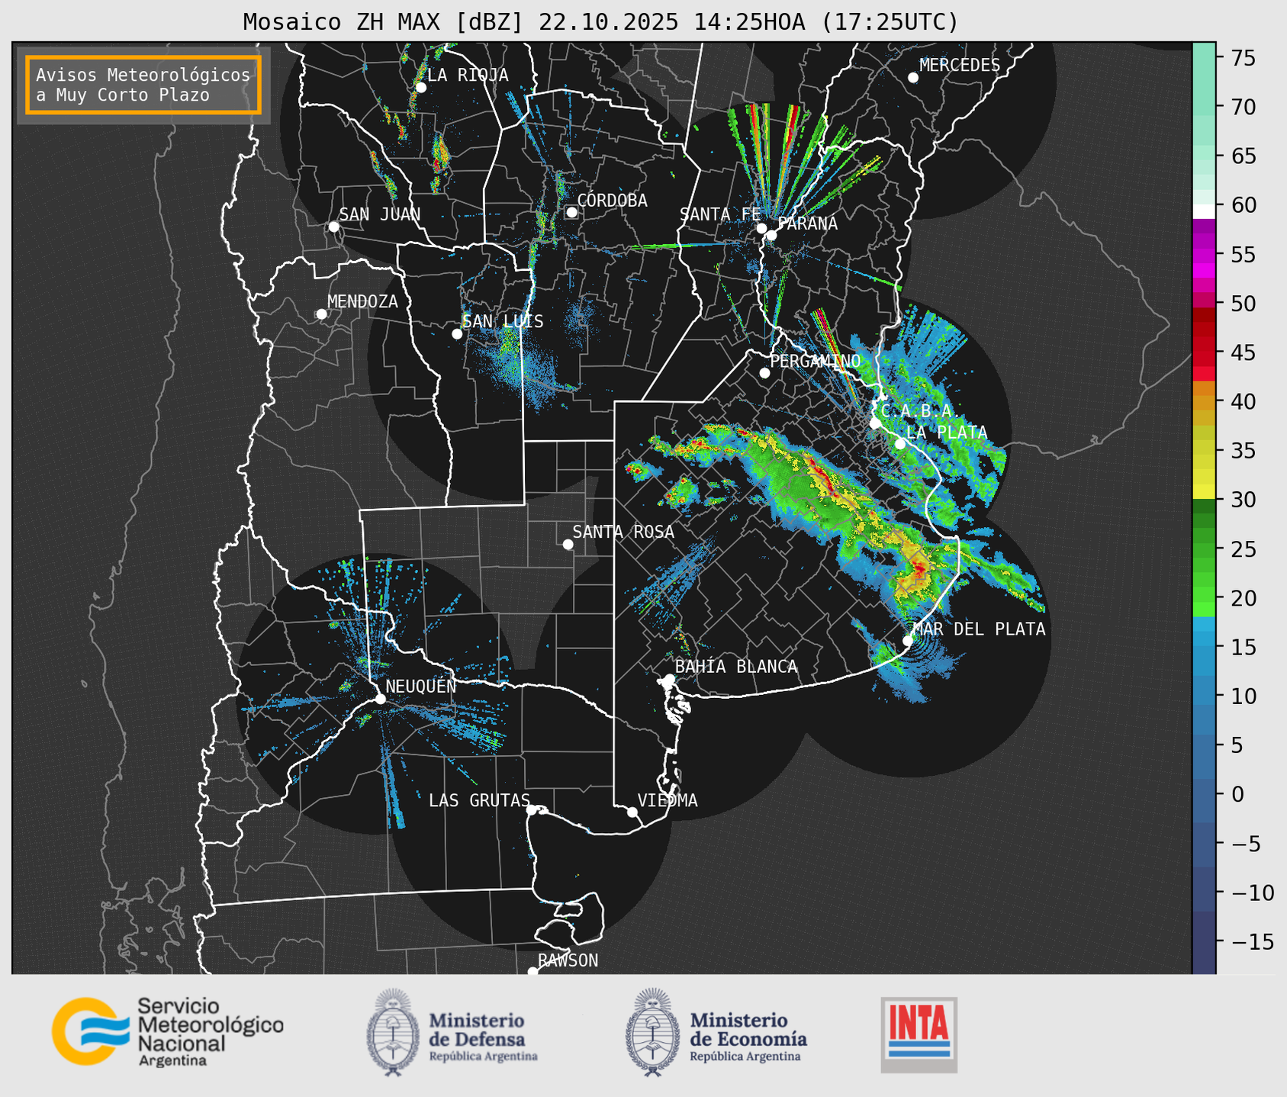Click the Servicio Meteorológico Nacional logo

click(168, 1031)
